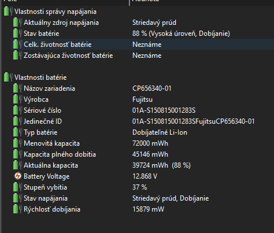Click the value 72000 mWh
The height and width of the screenshot is (233, 274).
click(150, 143)
